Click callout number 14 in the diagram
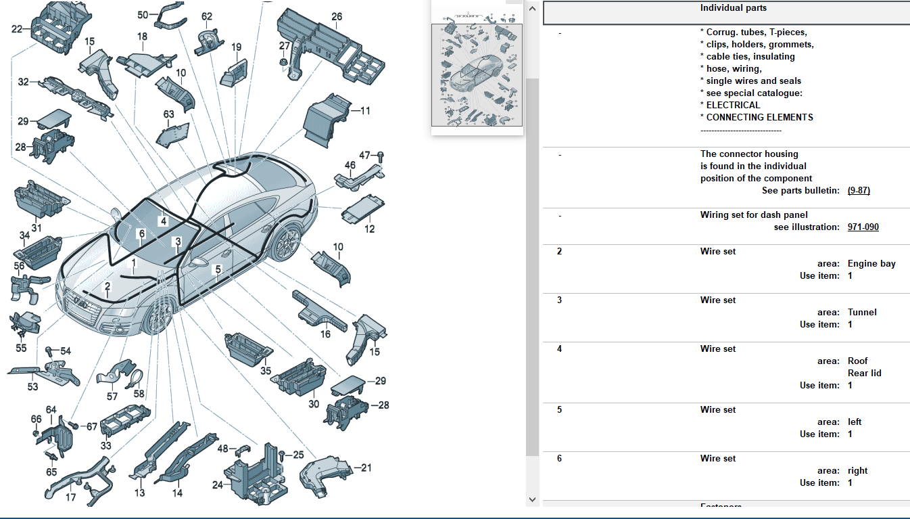The image size is (910, 519). pos(176,493)
